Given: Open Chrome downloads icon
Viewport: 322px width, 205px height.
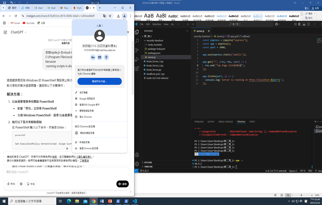Looking at the screenshot, I should [118, 16].
